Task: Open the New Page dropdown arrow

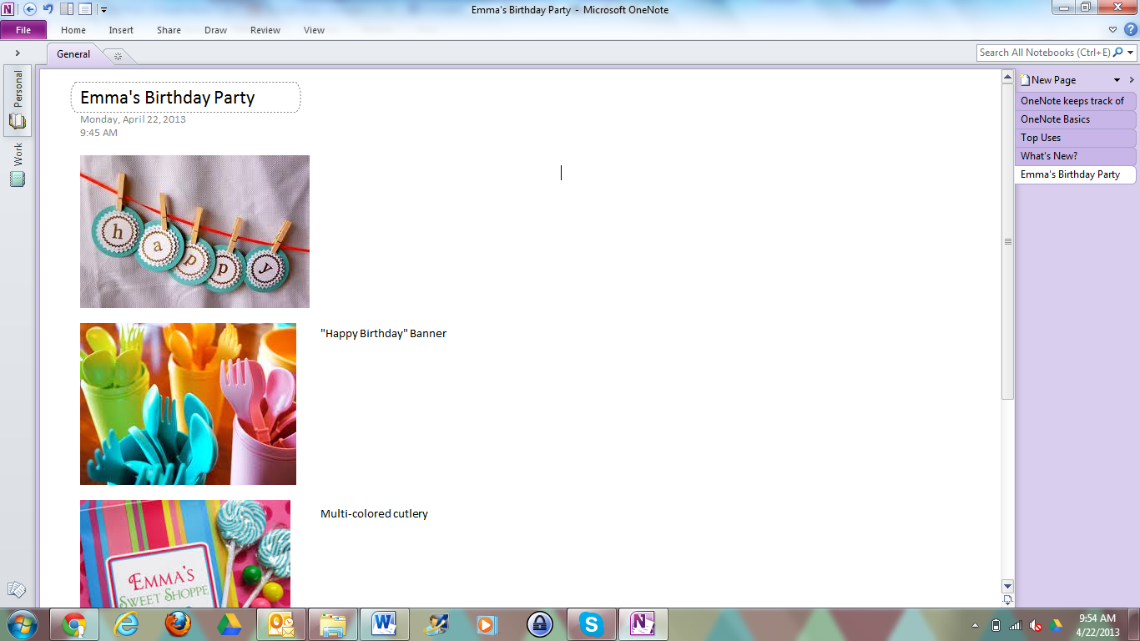Action: click(x=1117, y=80)
